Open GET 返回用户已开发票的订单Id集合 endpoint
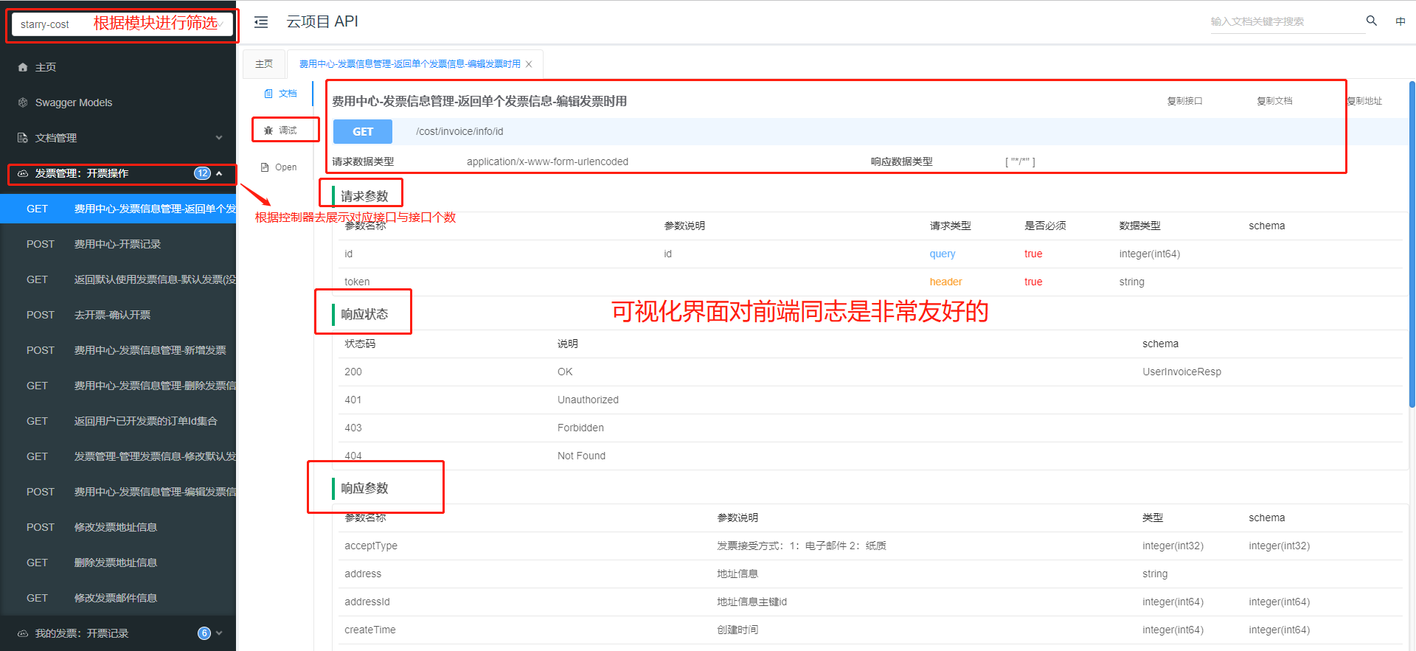The width and height of the screenshot is (1416, 651). [118, 421]
